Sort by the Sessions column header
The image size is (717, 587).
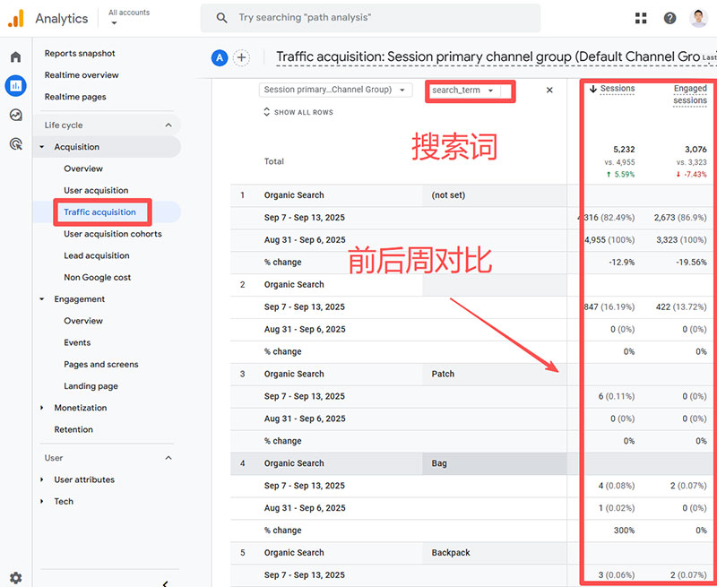[617, 89]
